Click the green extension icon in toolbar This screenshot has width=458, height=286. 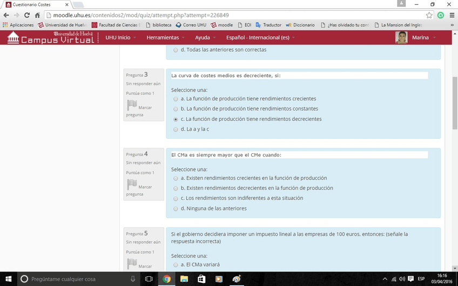pyautogui.click(x=441, y=15)
